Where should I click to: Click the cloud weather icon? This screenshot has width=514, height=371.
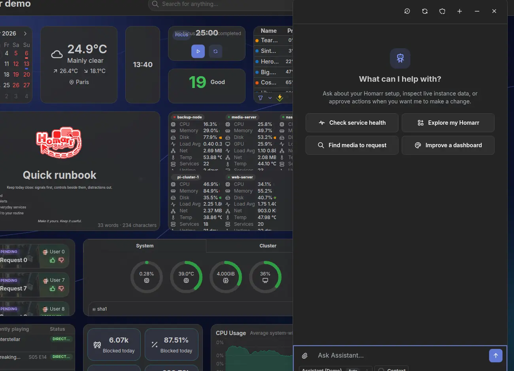pos(57,54)
